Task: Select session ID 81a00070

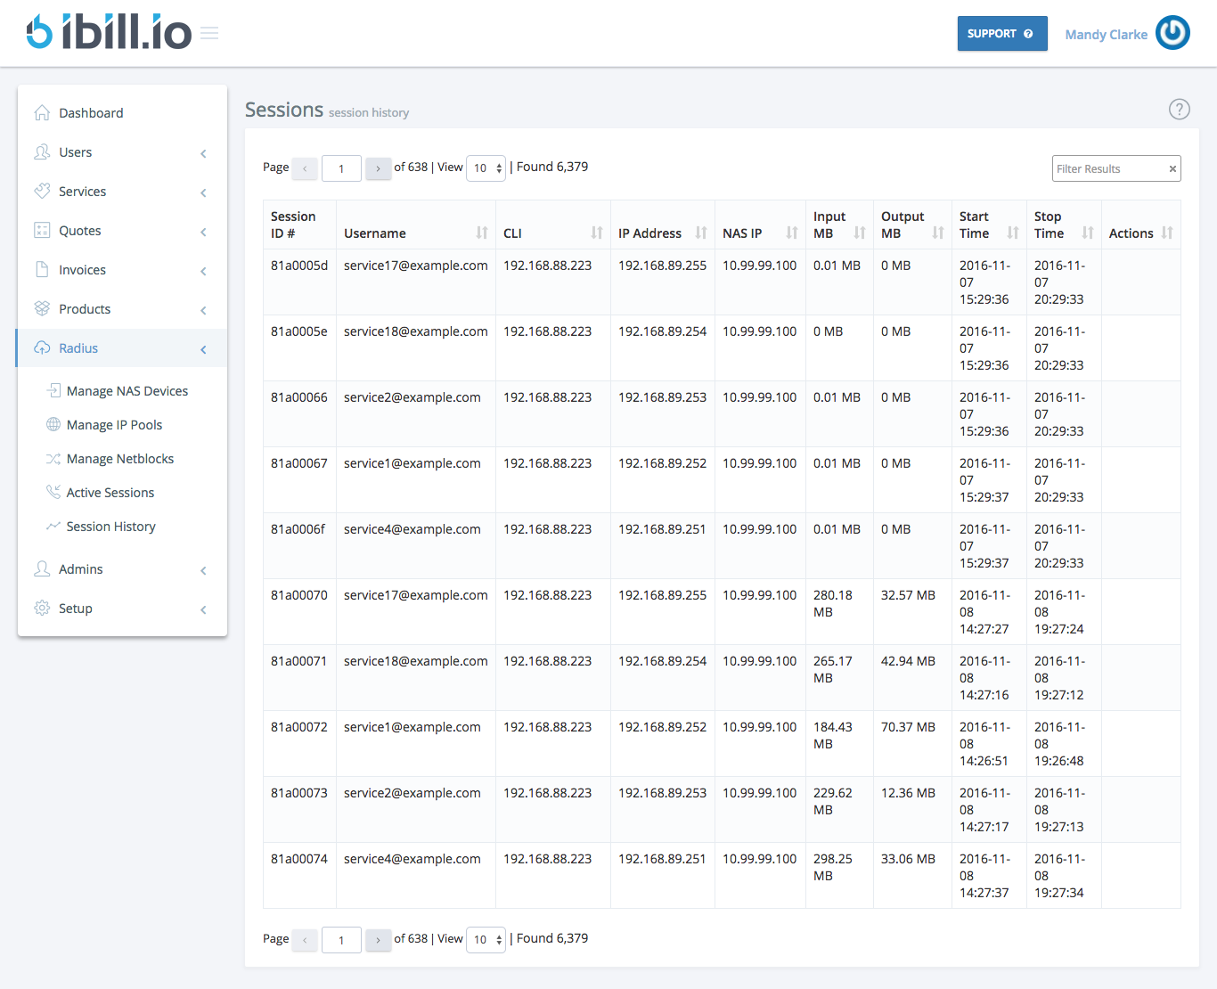Action: (299, 595)
